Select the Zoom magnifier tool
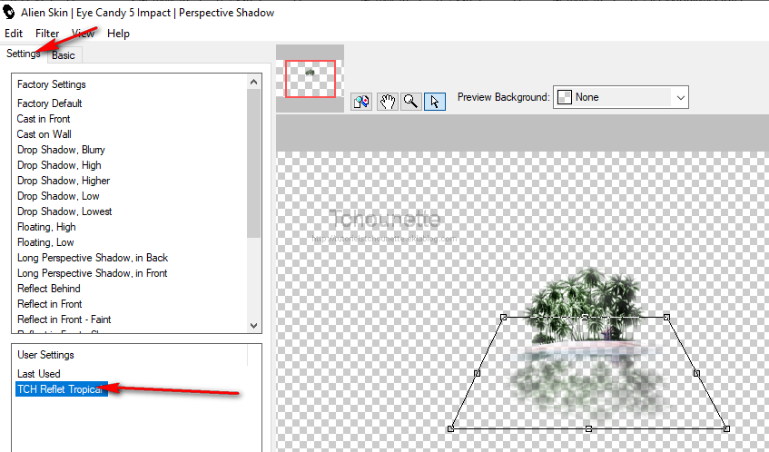This screenshot has height=452, width=769. [410, 102]
